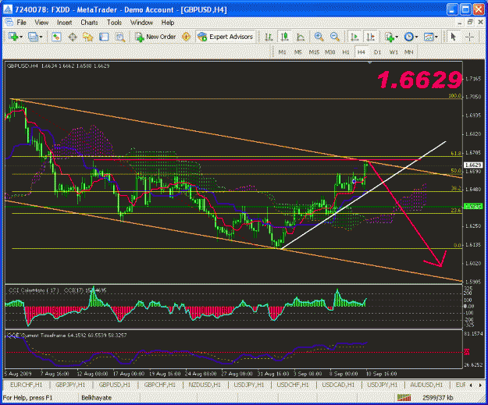Select the M5 timeframe
Screen dimensions: 488x405
297,52
